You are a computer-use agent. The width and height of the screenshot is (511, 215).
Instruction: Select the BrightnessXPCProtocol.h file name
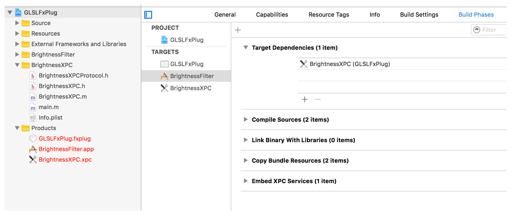tap(73, 76)
